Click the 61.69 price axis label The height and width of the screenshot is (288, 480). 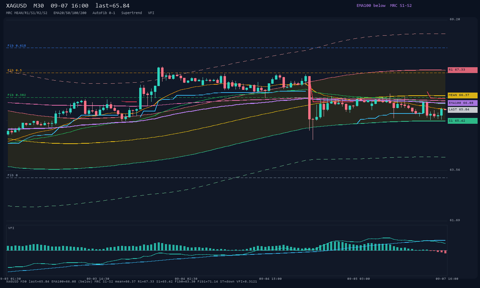tap(455, 220)
